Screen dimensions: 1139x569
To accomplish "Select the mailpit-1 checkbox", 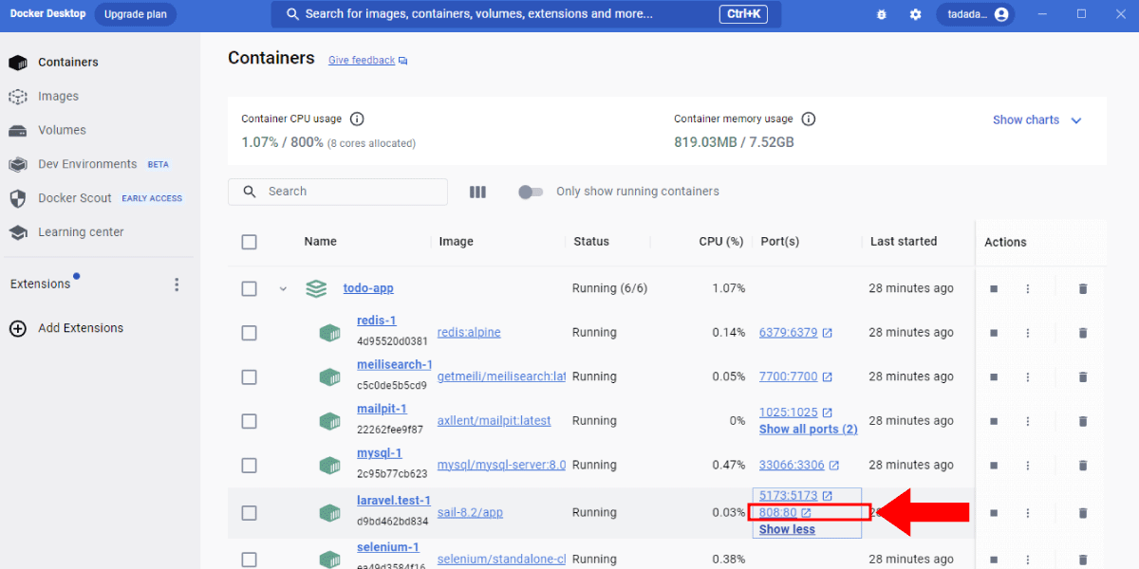I will click(x=249, y=421).
